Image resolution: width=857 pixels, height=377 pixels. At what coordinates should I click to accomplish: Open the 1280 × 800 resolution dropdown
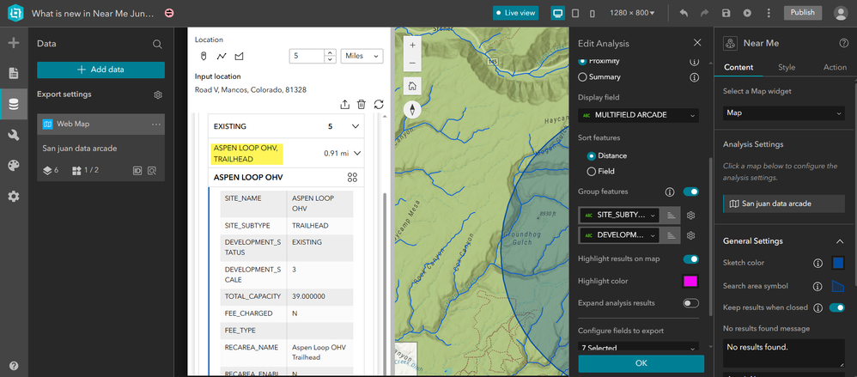tap(632, 13)
